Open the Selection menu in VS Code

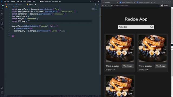(x=13, y=1)
